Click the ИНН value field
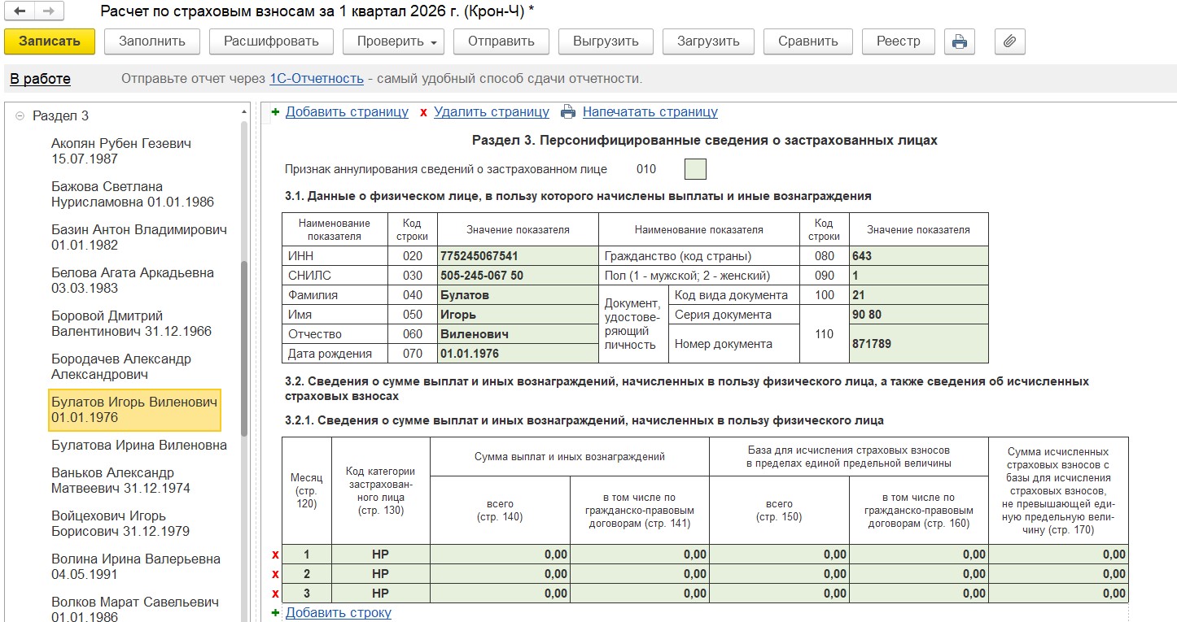The image size is (1177, 622). [x=517, y=256]
